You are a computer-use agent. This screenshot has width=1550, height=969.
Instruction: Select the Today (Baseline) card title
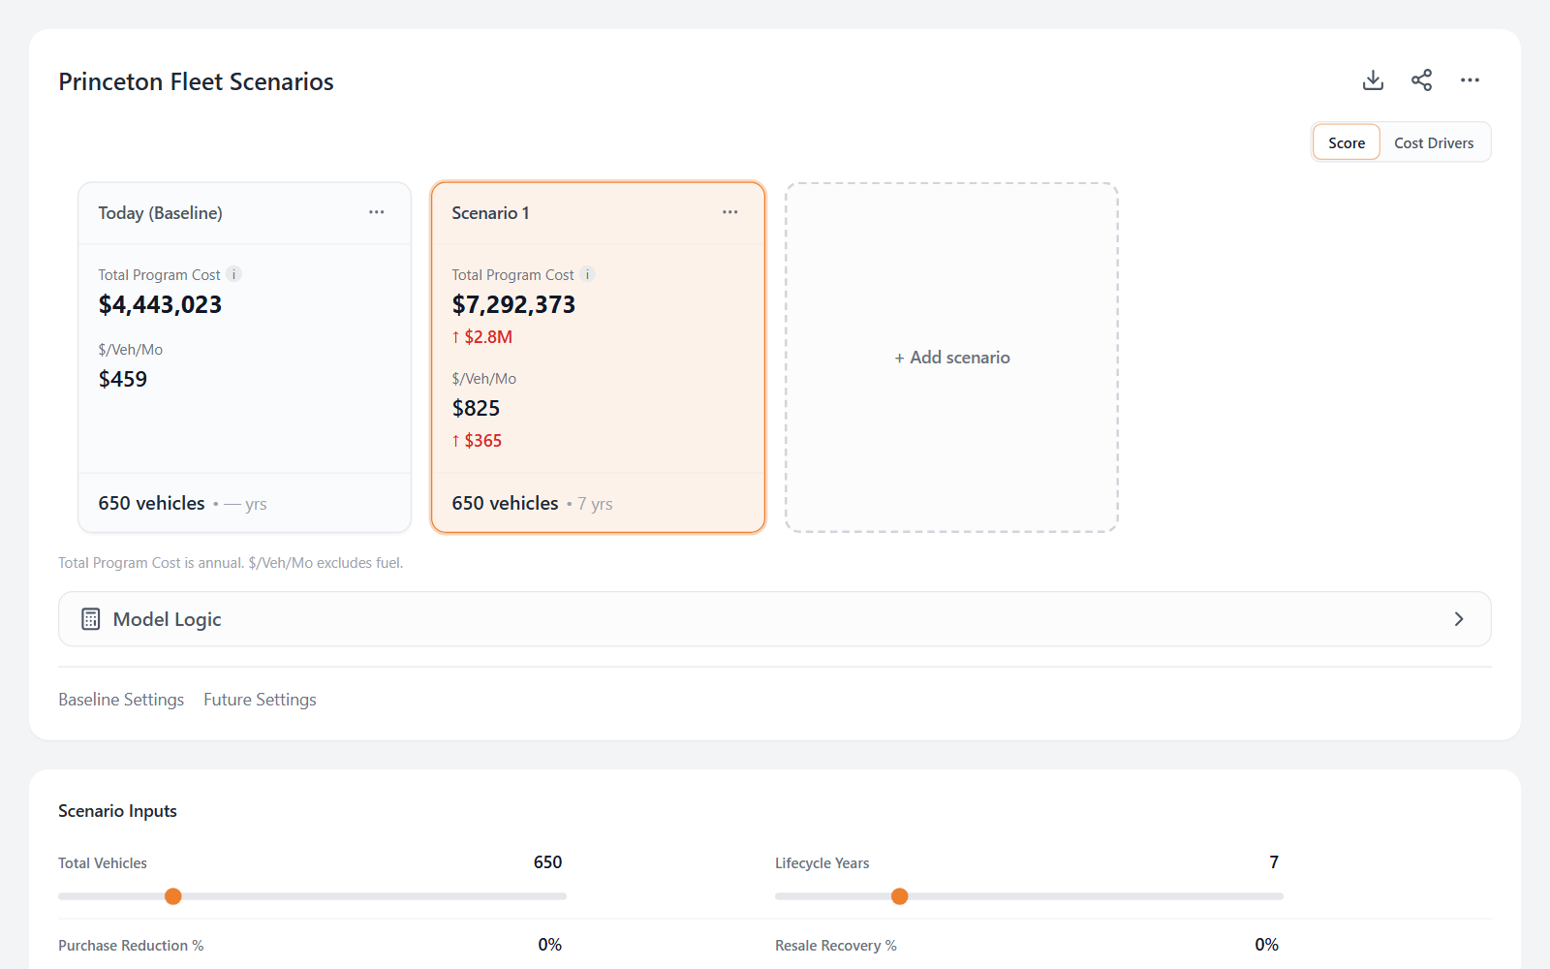click(160, 213)
